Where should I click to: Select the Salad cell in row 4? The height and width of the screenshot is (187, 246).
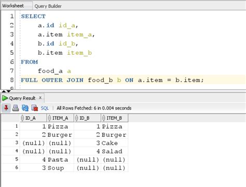pyautogui.click(x=114, y=151)
